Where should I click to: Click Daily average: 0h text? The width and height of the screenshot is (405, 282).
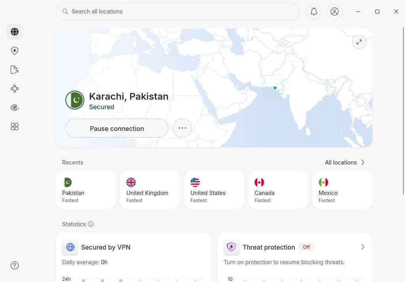[85, 262]
